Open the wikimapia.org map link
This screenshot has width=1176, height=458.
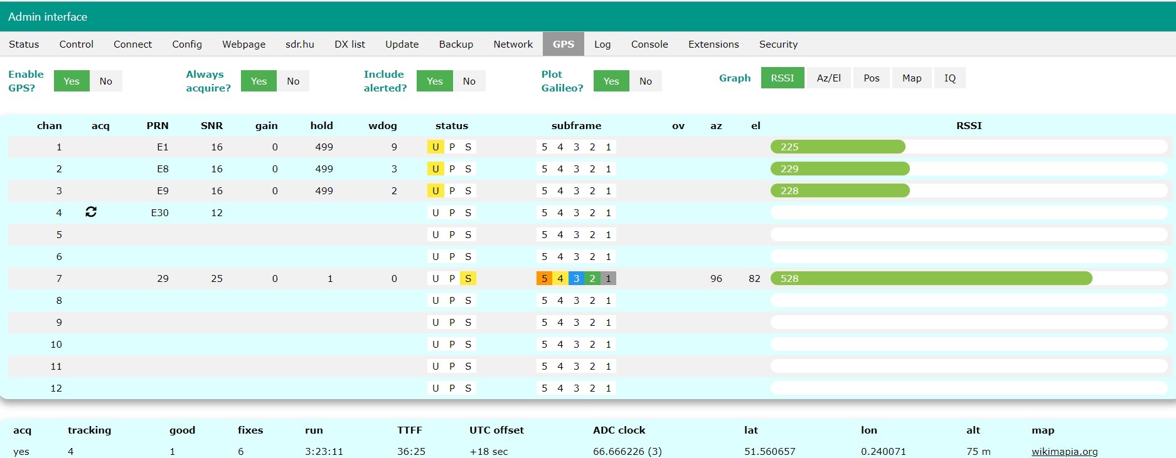tap(1064, 451)
